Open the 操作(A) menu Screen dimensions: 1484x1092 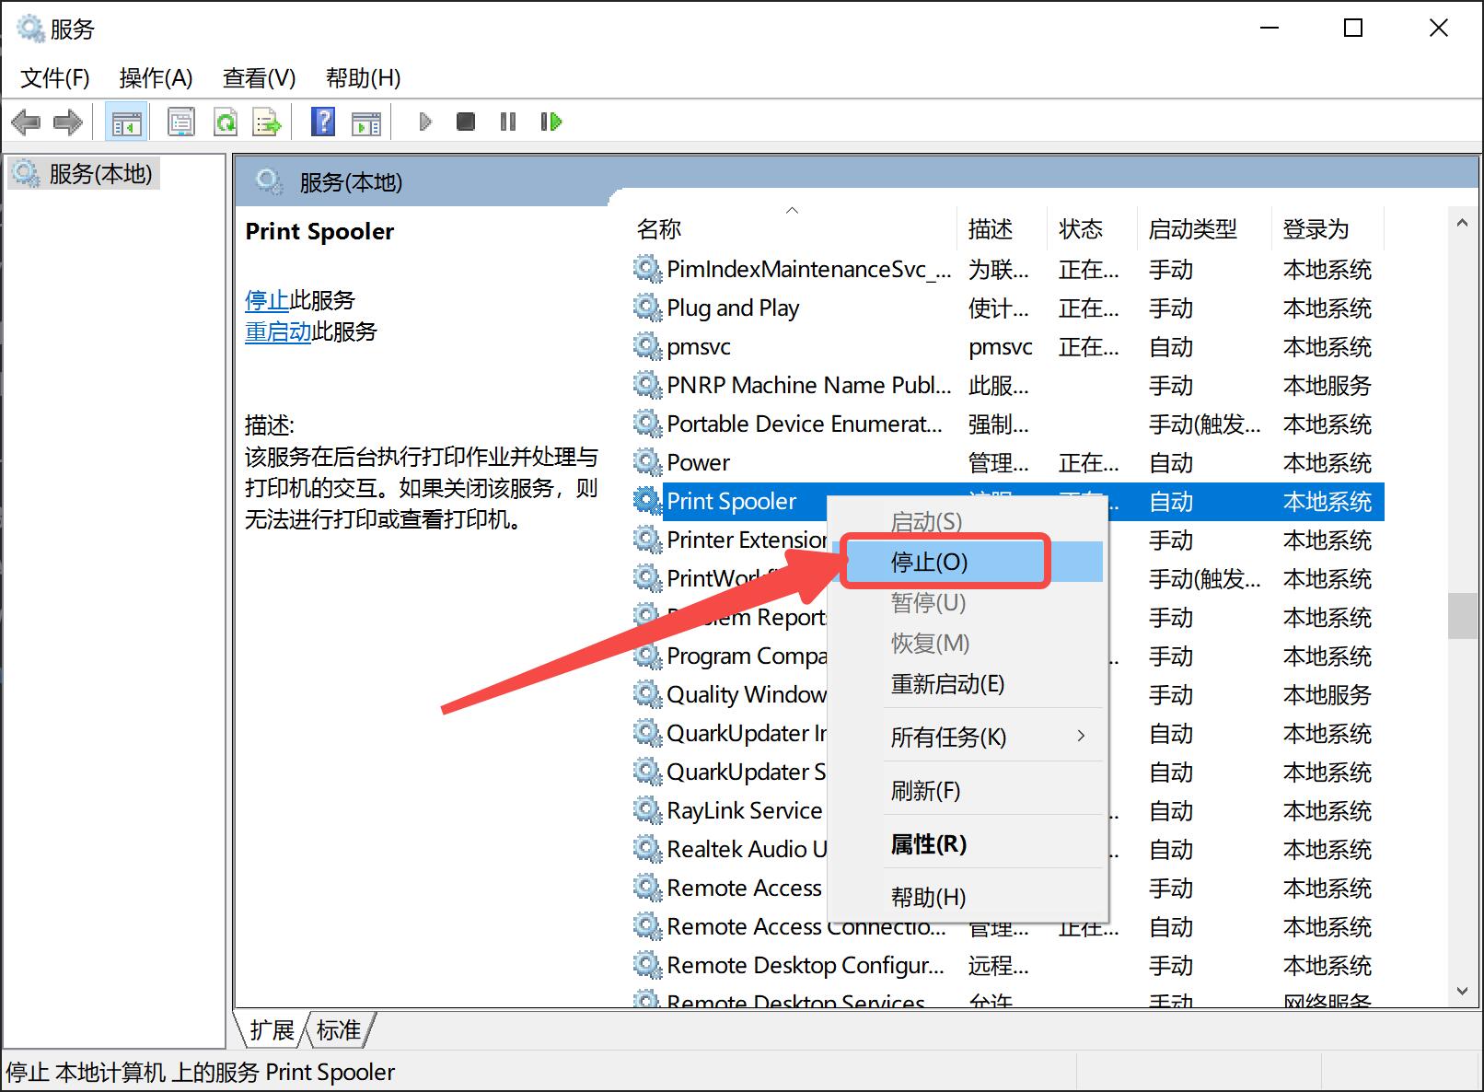(x=155, y=78)
